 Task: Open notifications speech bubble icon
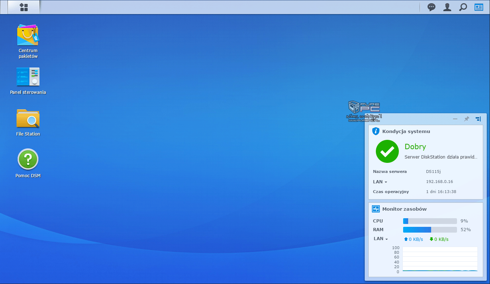point(431,7)
